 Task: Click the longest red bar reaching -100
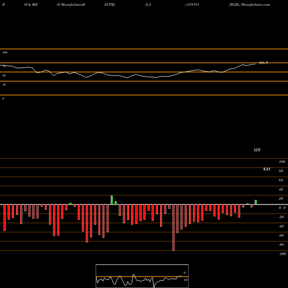coord(173,228)
